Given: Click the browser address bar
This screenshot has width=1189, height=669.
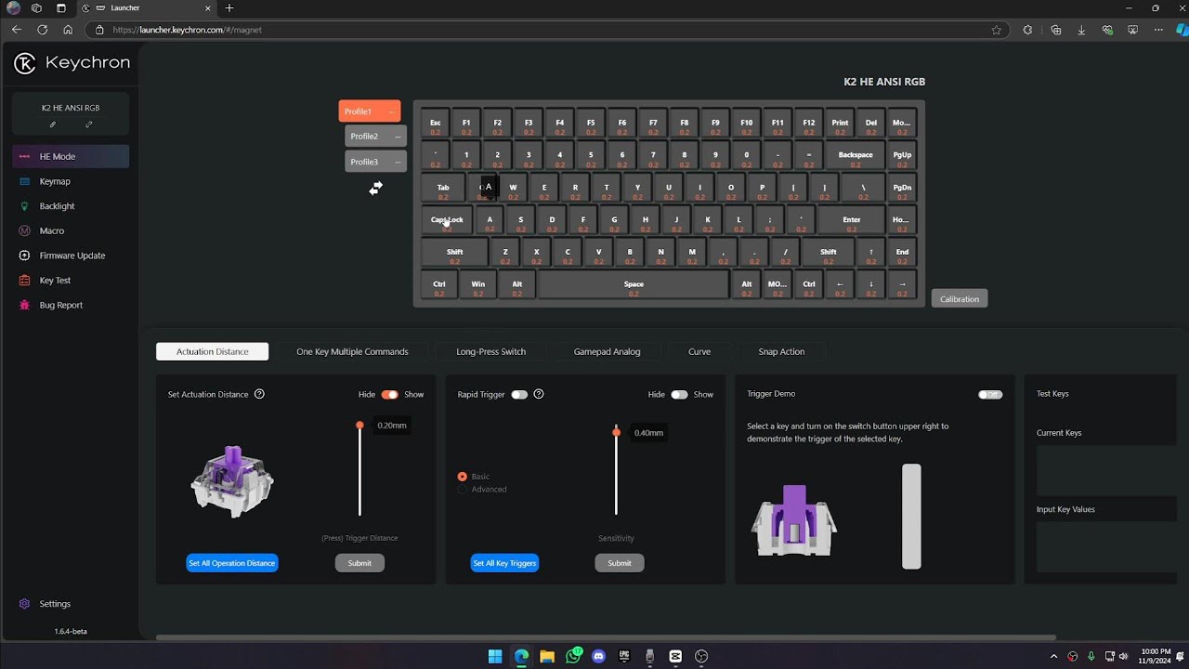Looking at the screenshot, I should point(548,30).
